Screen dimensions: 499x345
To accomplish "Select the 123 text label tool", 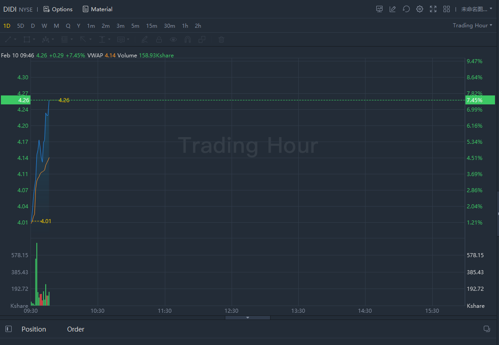I will [121, 39].
